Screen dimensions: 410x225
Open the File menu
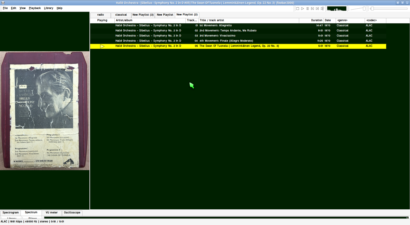5,8
